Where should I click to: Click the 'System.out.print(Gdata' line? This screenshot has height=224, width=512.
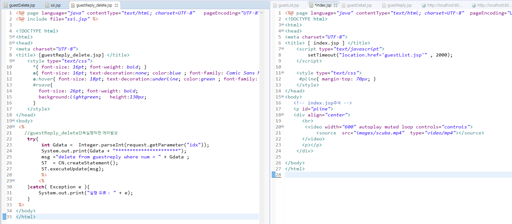[114, 151]
